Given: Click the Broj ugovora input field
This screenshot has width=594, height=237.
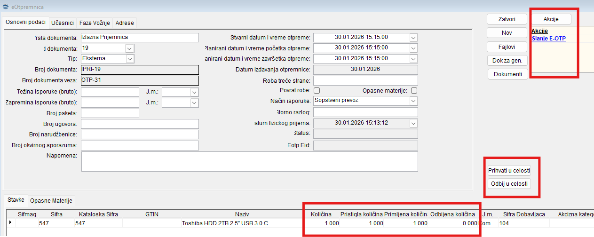Looking at the screenshot, I should [140, 124].
